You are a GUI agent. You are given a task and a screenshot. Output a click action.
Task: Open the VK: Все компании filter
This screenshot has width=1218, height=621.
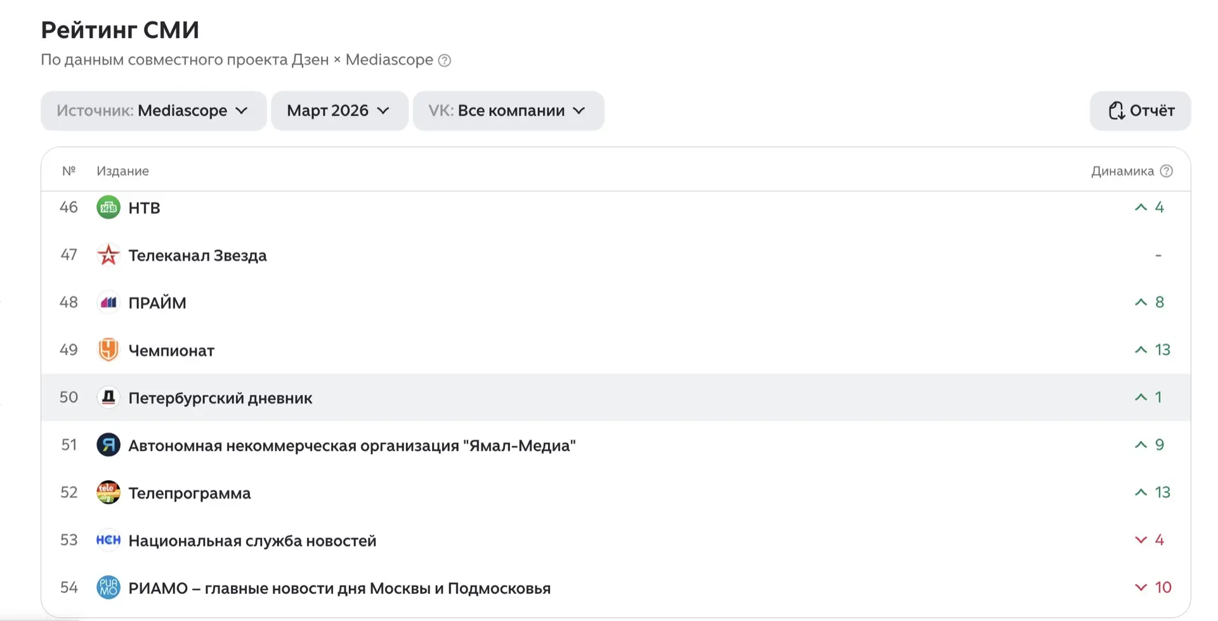[507, 111]
